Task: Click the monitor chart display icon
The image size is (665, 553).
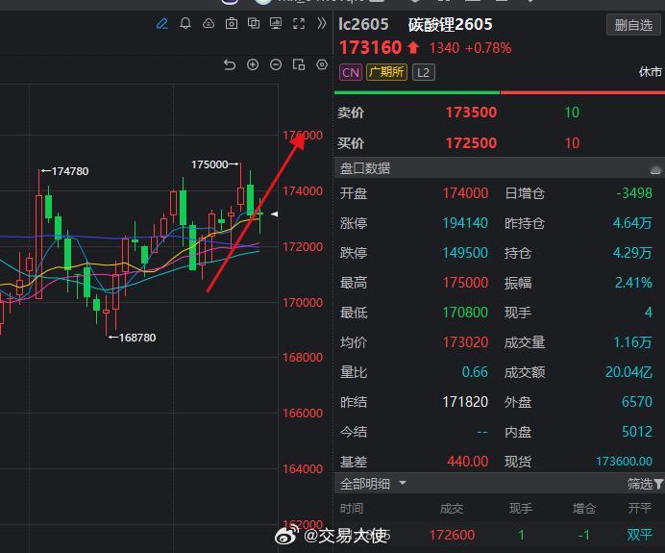Action: (276, 23)
